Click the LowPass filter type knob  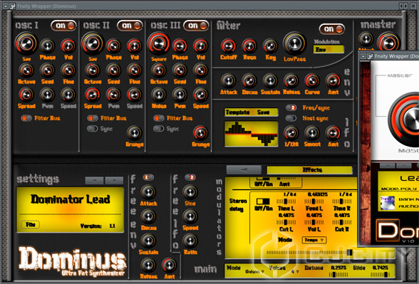click(x=294, y=43)
